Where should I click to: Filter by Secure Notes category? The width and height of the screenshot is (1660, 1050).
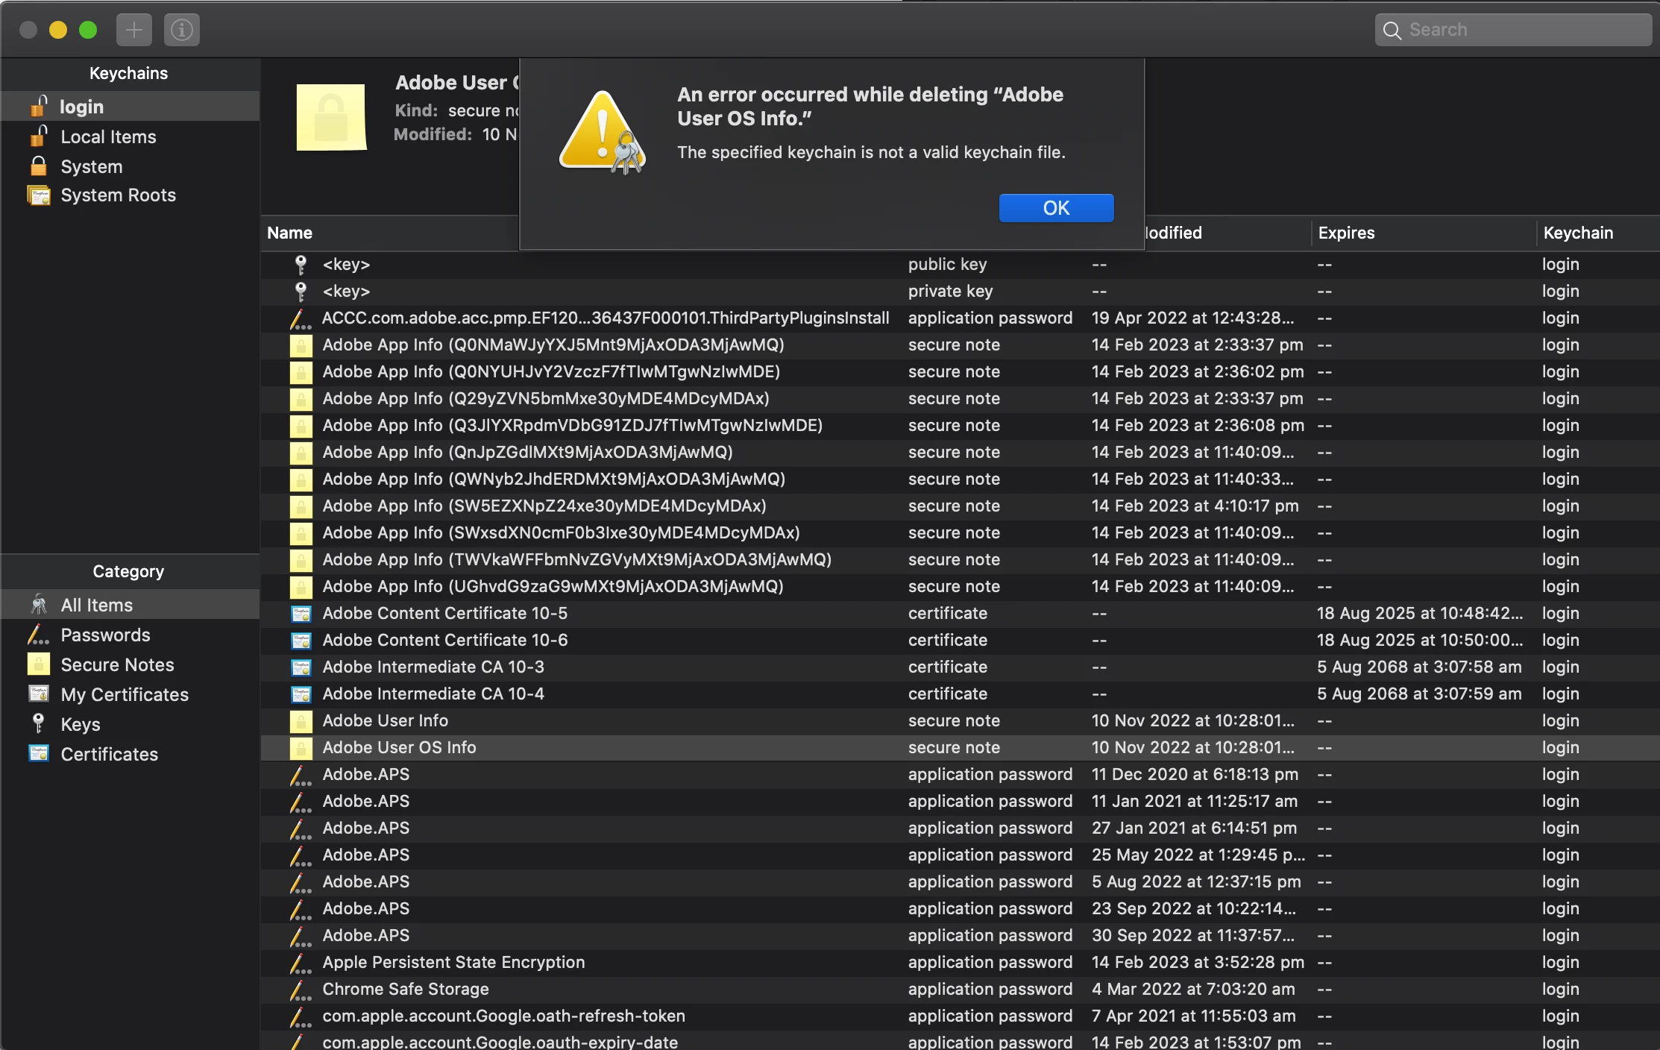coord(117,665)
